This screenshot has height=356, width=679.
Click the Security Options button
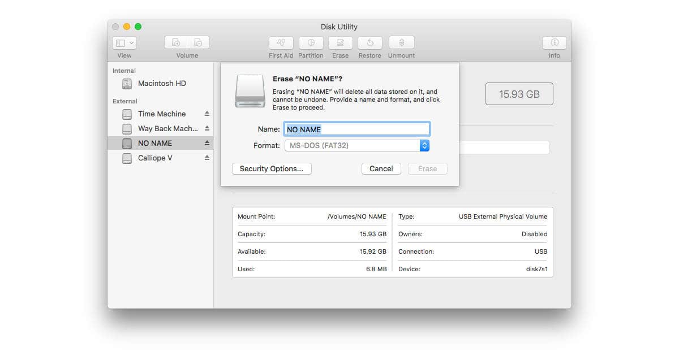272,168
